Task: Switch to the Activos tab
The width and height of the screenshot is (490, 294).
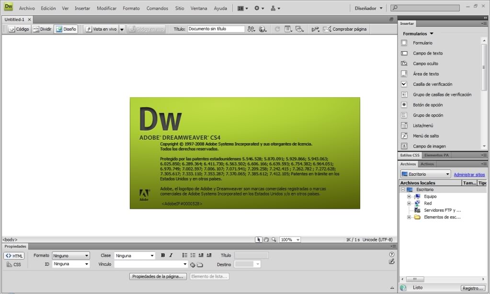Action: 427,164
